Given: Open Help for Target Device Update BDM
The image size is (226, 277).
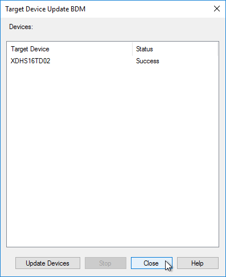Looking at the screenshot, I should tap(198, 263).
